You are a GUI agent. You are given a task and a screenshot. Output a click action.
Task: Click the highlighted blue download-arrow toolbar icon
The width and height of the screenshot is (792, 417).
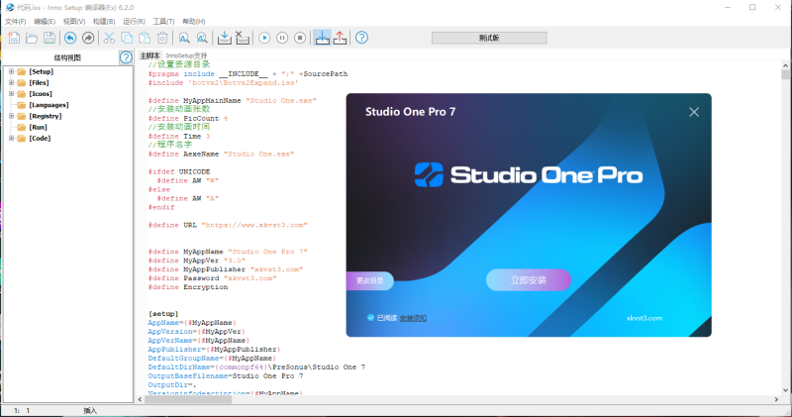pos(323,38)
